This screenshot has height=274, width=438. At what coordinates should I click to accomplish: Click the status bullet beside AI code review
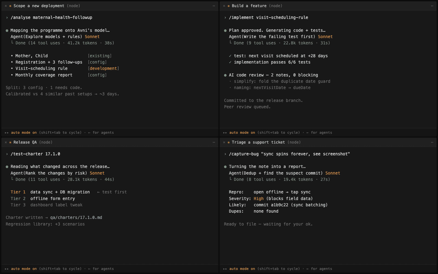coord(225,75)
